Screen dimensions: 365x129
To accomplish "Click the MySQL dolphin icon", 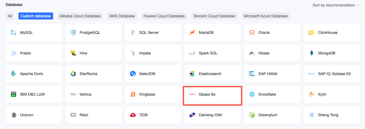I will coord(13,33).
